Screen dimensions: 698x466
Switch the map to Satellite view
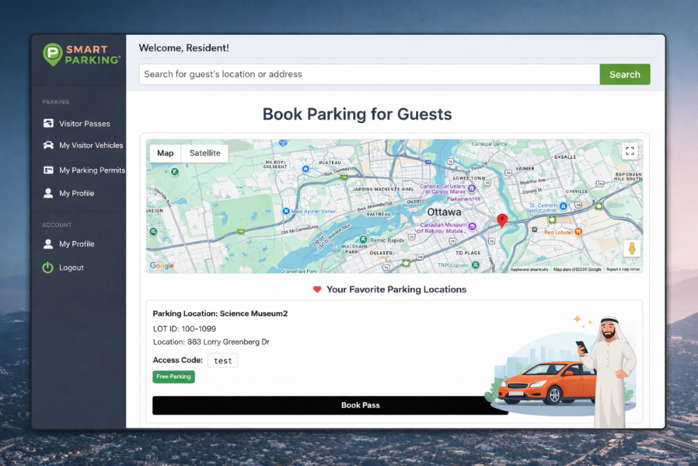coord(205,153)
